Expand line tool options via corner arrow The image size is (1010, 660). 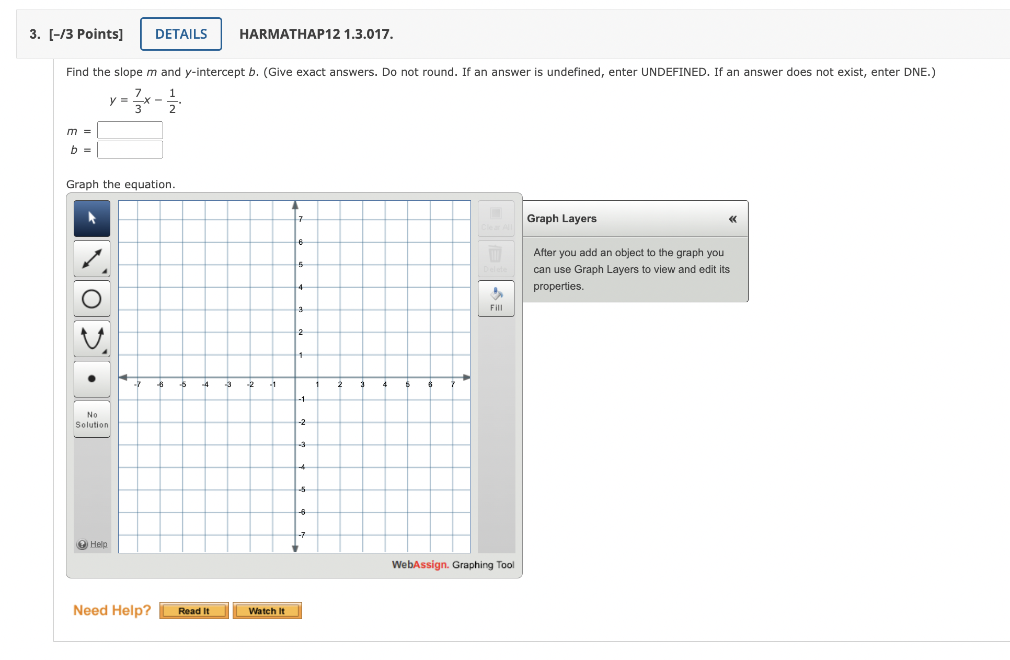point(105,271)
